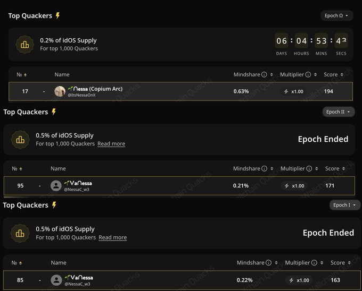
Task: Click the x1.00 multiplier badge in rank 17 row
Action: [x=294, y=91]
